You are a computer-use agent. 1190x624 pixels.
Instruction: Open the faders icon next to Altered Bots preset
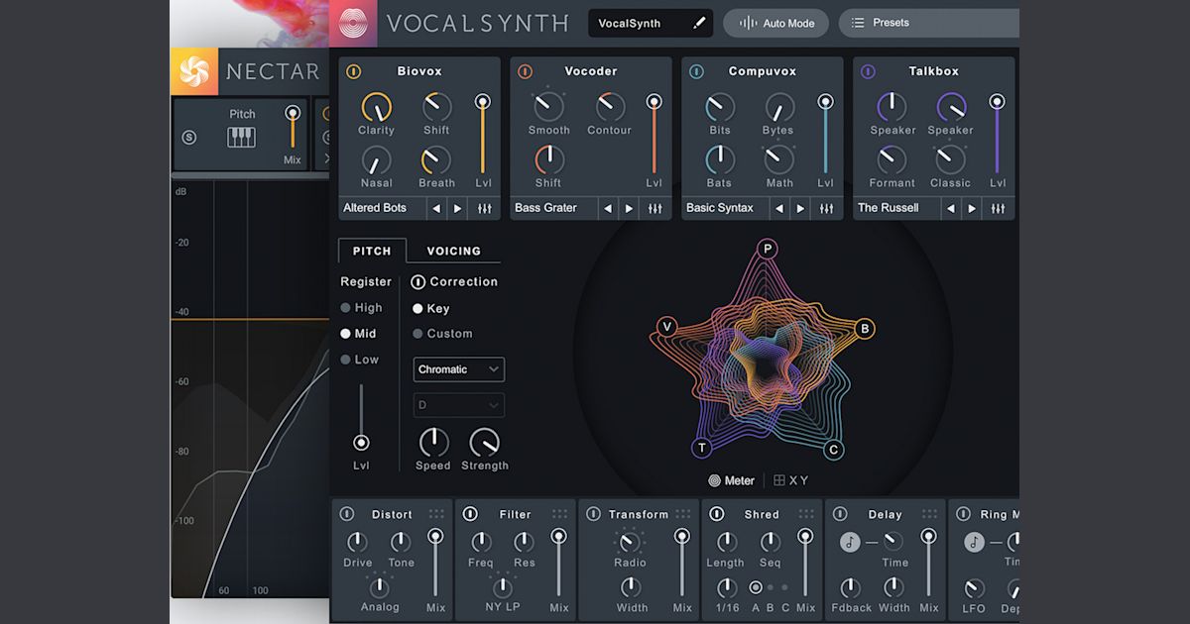483,208
